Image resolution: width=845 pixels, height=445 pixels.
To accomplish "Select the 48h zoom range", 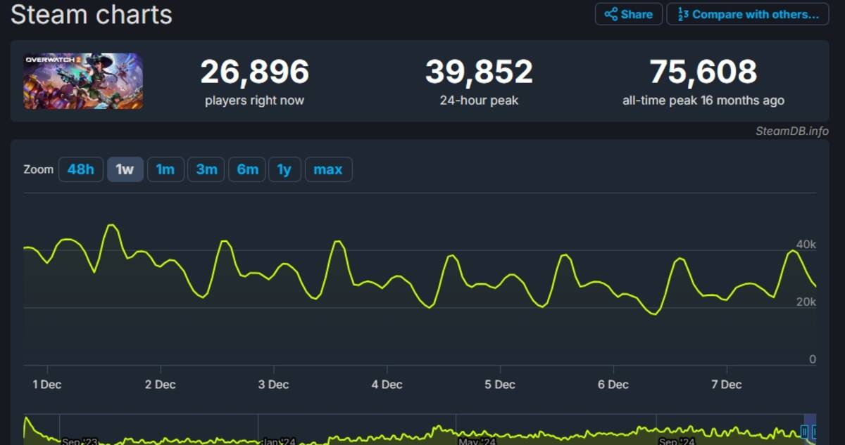I will pos(81,169).
